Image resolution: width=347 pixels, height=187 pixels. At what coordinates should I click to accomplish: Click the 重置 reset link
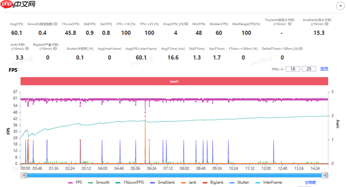[x=324, y=69]
